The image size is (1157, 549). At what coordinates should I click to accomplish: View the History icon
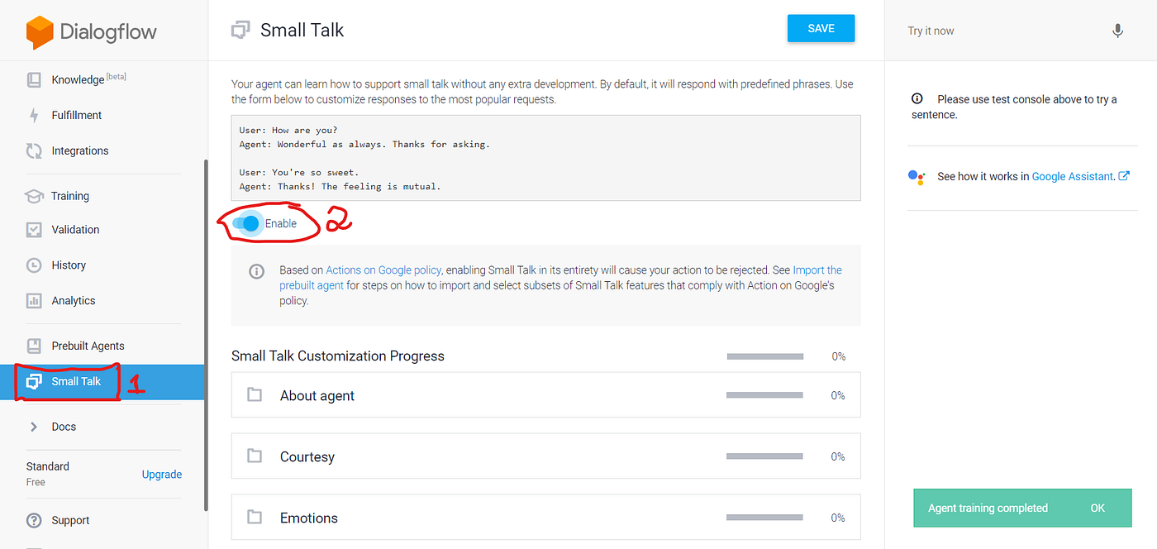click(x=33, y=265)
